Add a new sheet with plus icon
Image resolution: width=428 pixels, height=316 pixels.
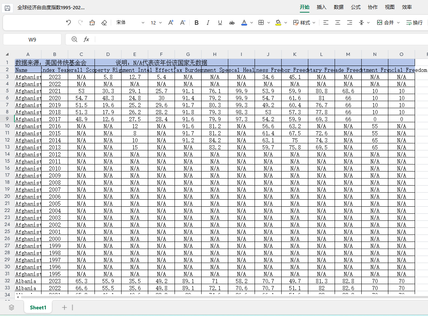(64, 307)
